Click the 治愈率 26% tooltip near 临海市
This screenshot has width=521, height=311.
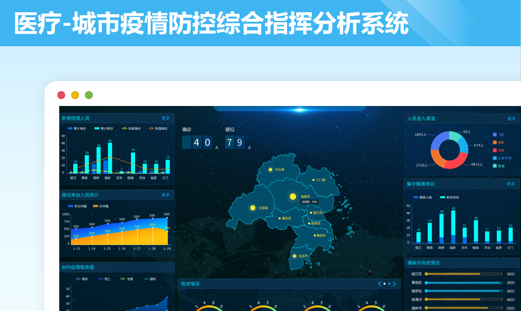309,202
